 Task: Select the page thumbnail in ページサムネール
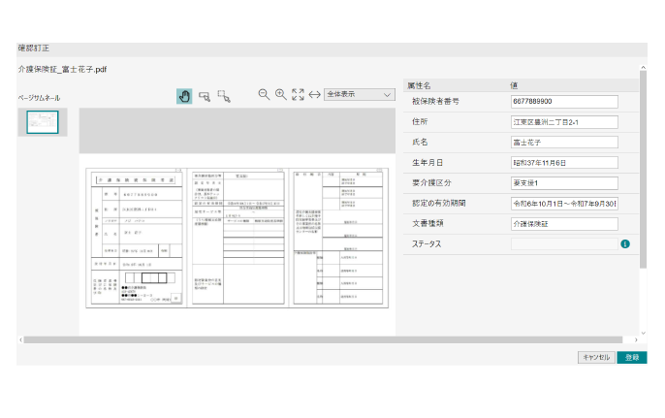click(x=43, y=122)
